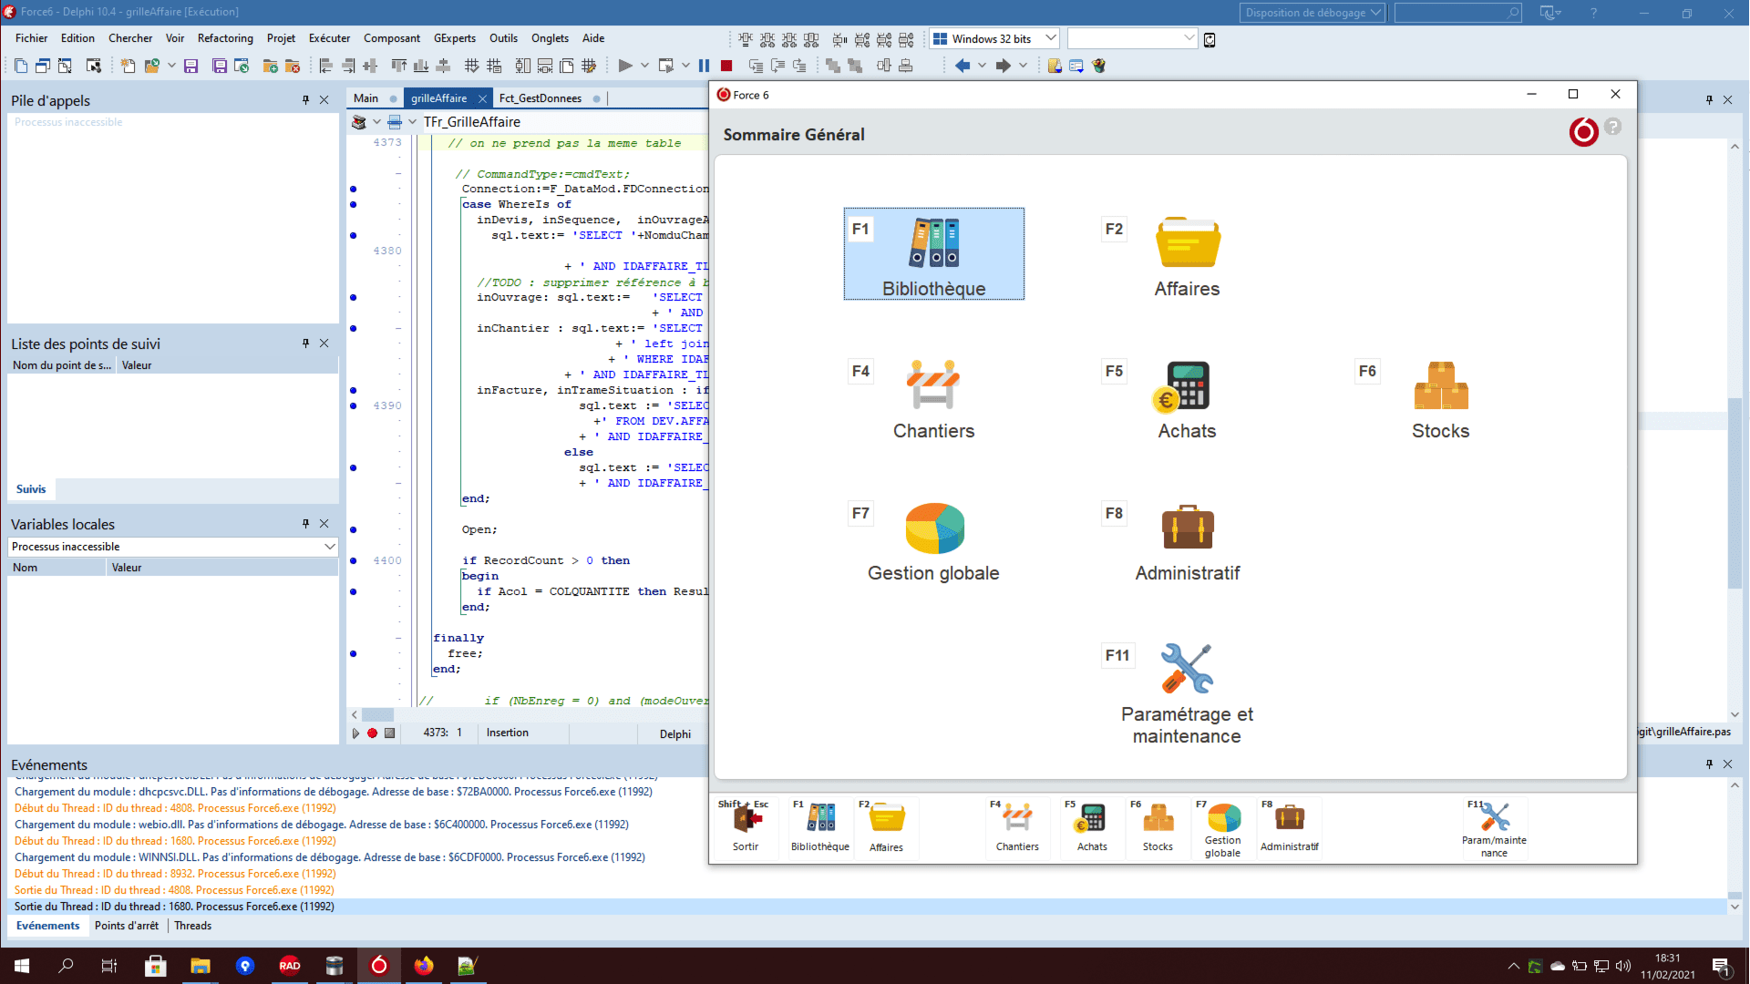Click Stocks shortcut in bottom bar
This screenshot has width=1750, height=984.
[x=1158, y=827]
